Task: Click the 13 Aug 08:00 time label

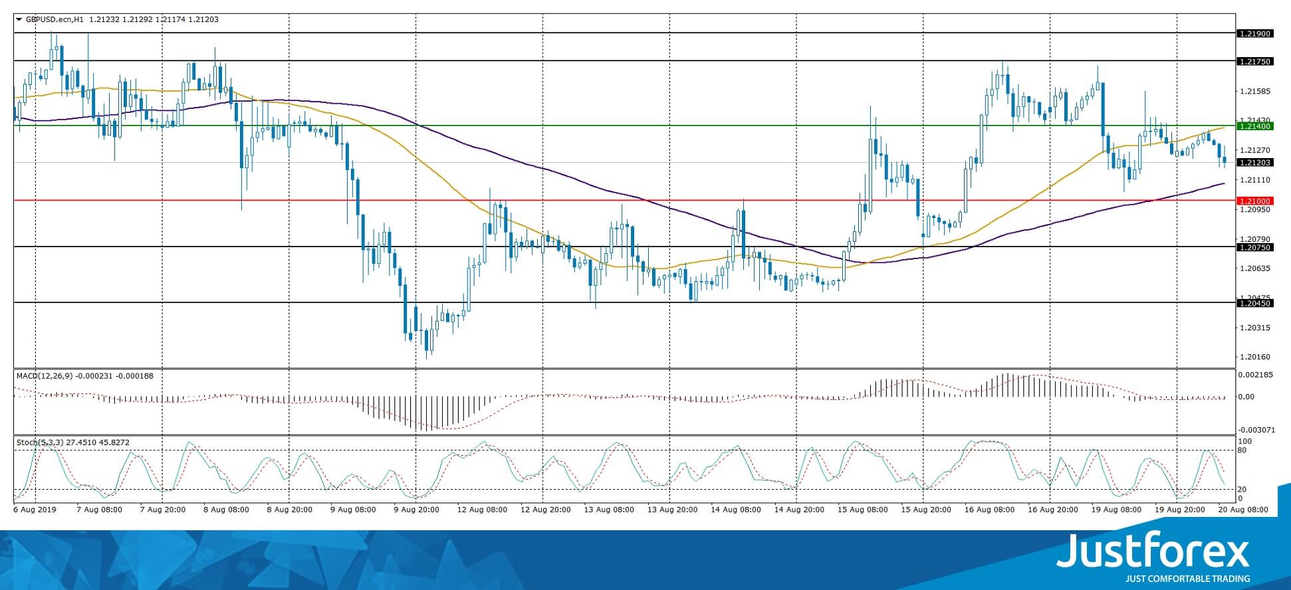Action: [609, 510]
